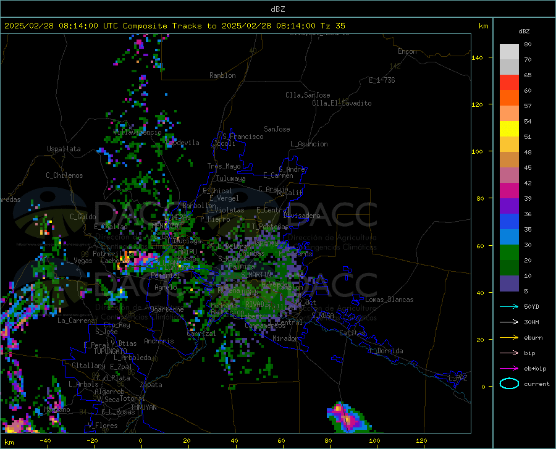
Task: Click the Clla.SanJose map label
Action: tap(308, 95)
